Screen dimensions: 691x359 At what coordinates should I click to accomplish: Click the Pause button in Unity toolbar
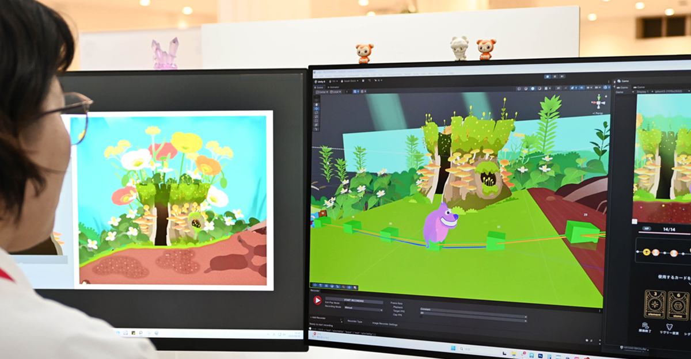[x=555, y=77]
